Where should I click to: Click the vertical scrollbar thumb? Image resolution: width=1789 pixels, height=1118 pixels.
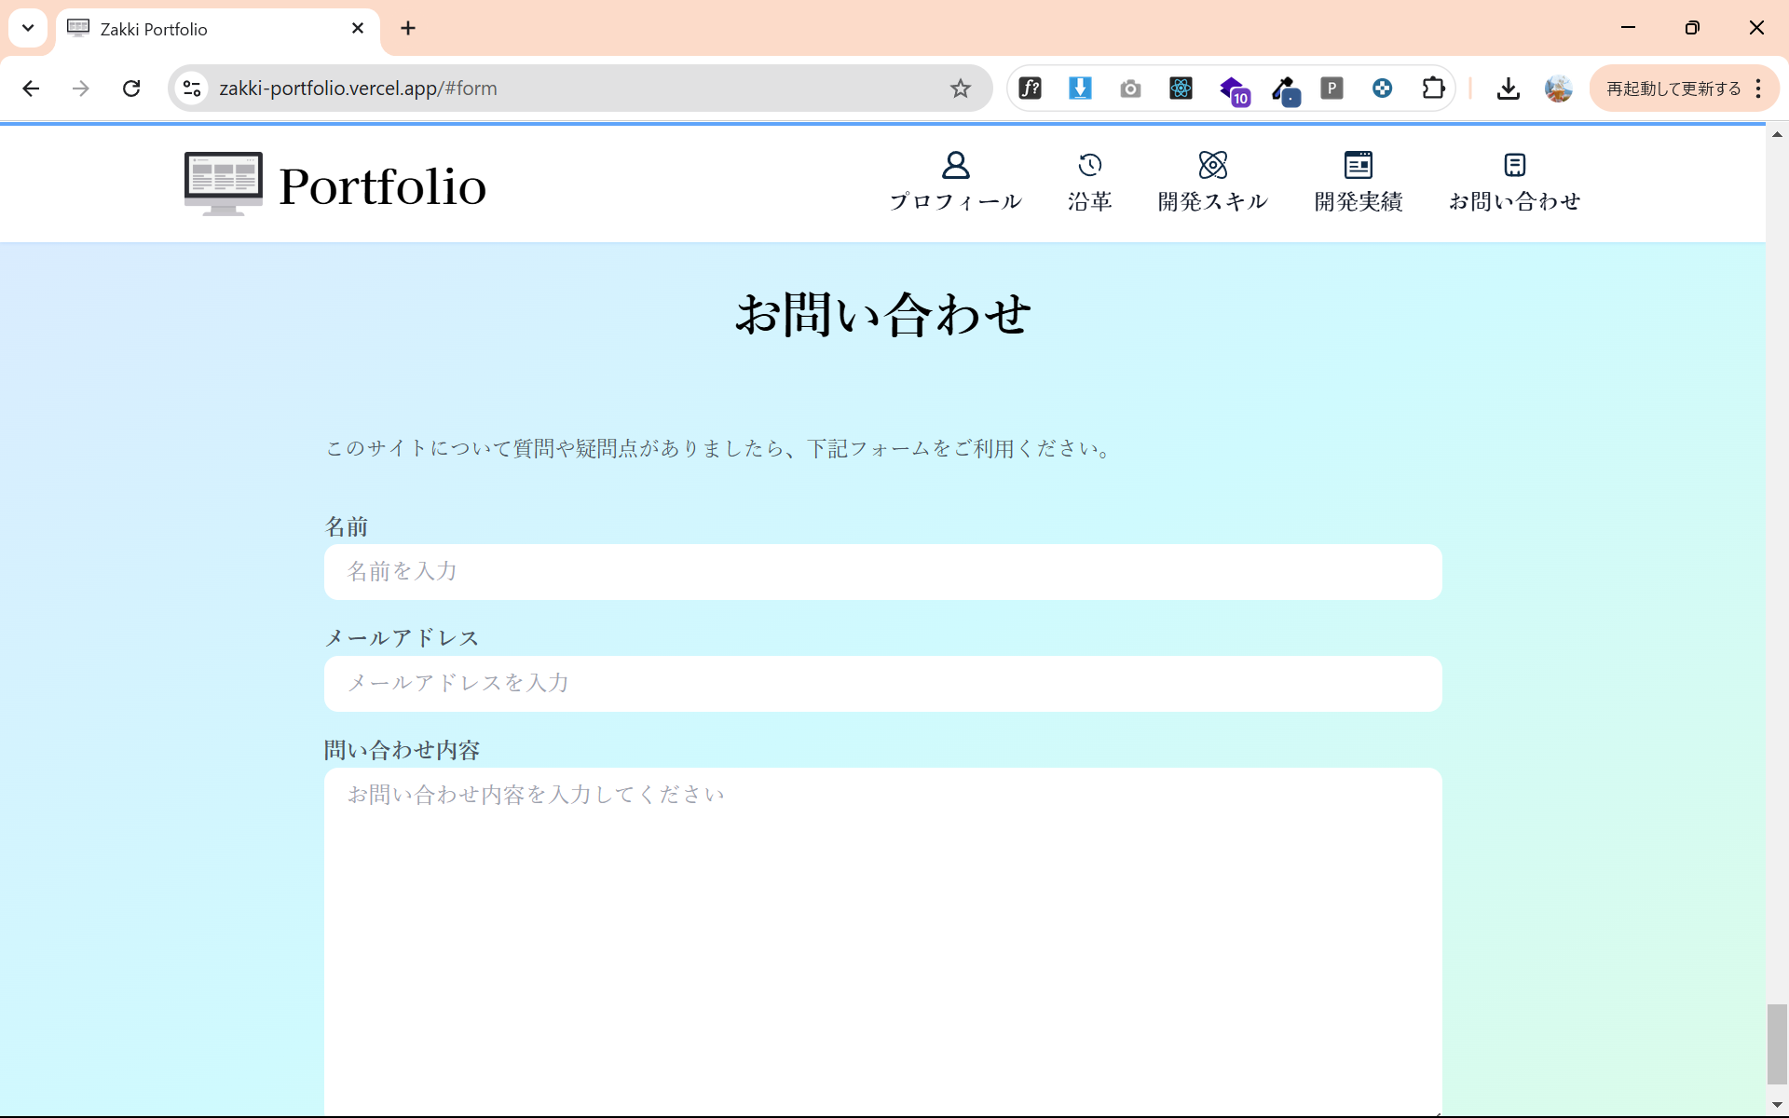(1777, 1043)
